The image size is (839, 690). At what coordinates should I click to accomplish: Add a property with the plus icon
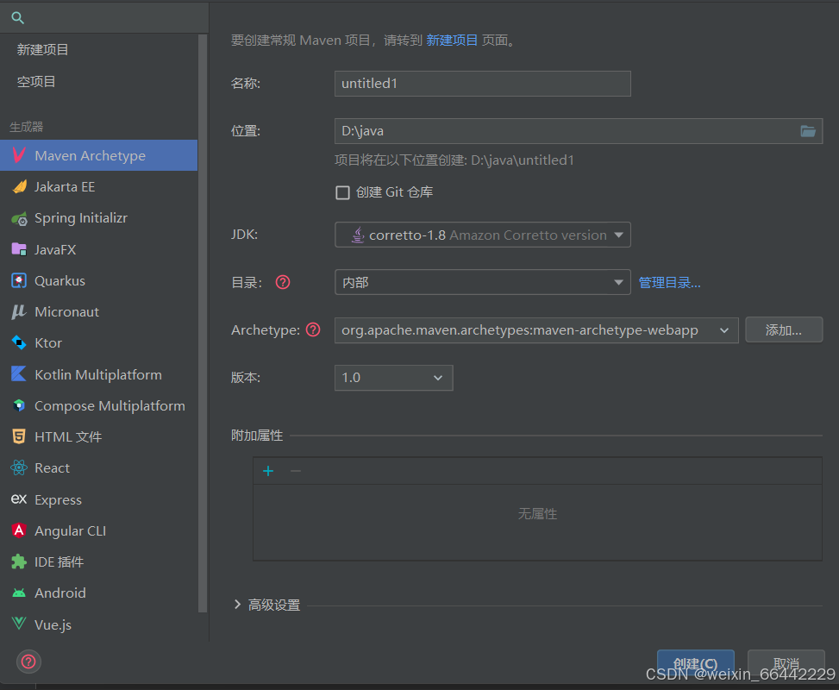268,471
